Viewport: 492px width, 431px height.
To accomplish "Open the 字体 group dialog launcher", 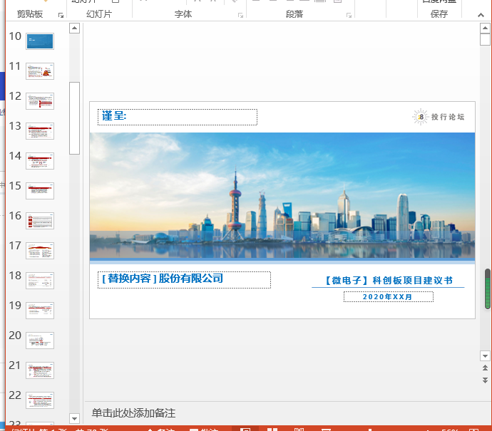I will pos(241,16).
